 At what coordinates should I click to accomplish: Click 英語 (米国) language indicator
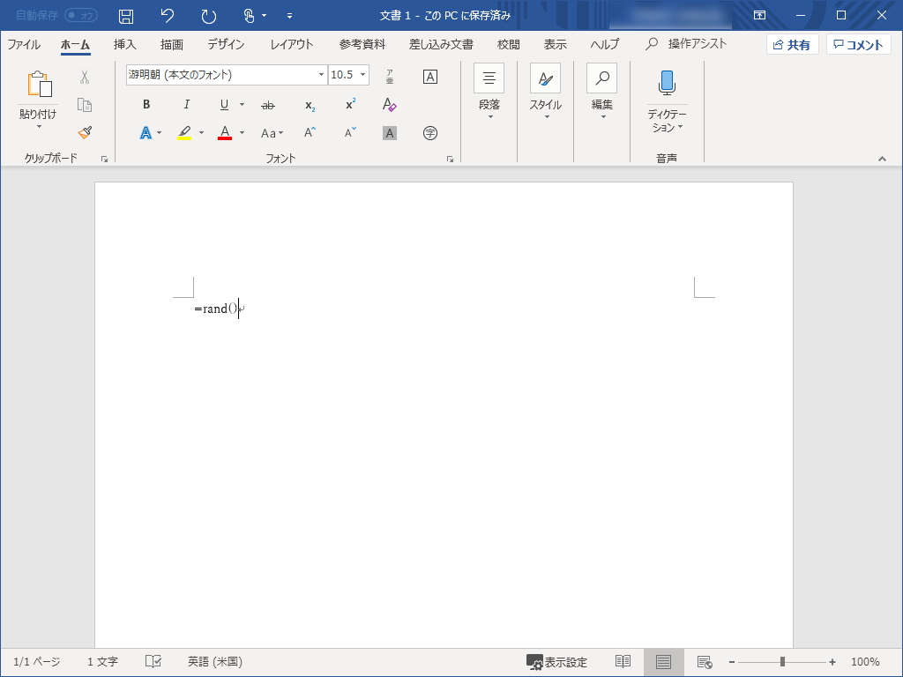[x=215, y=662]
